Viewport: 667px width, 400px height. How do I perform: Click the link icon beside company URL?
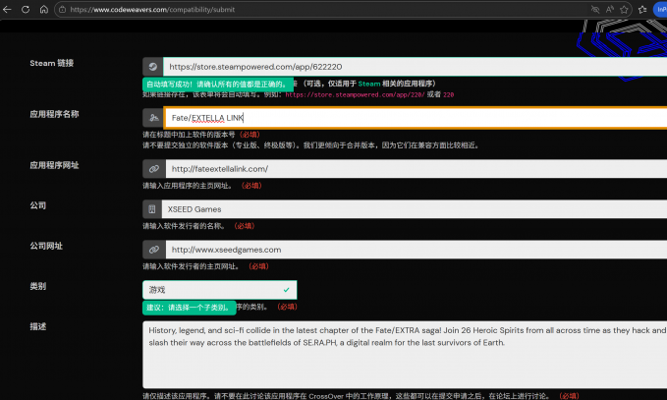coord(154,250)
